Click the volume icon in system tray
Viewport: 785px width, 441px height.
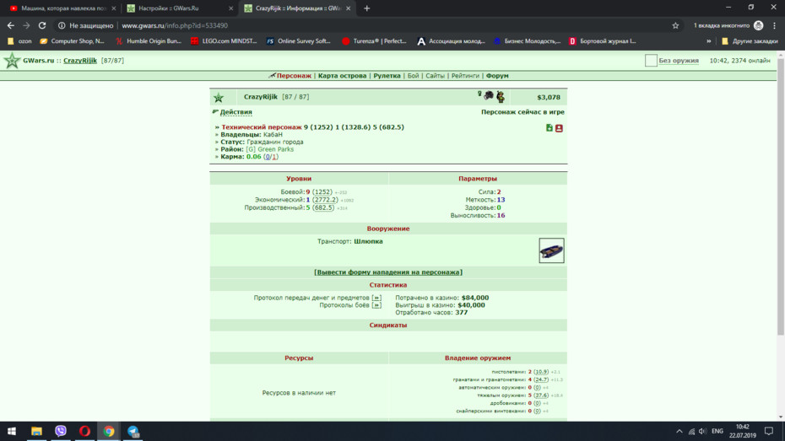pos(703,431)
